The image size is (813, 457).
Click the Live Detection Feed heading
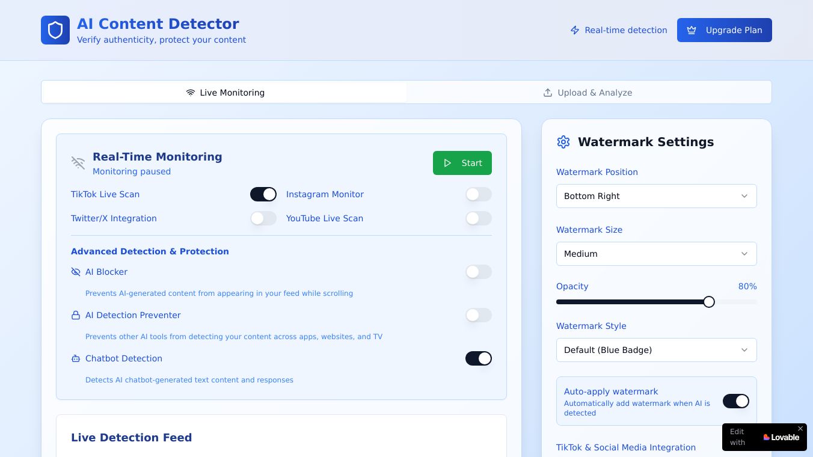click(x=132, y=438)
